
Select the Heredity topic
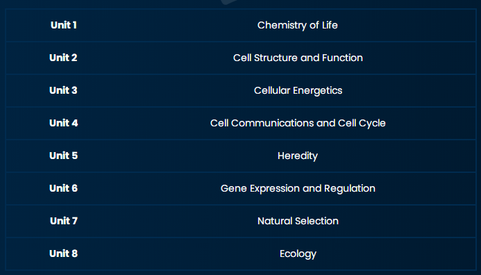[298, 156]
